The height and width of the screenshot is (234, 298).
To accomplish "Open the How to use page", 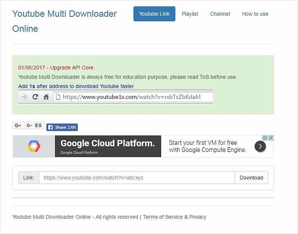I will click(x=255, y=14).
